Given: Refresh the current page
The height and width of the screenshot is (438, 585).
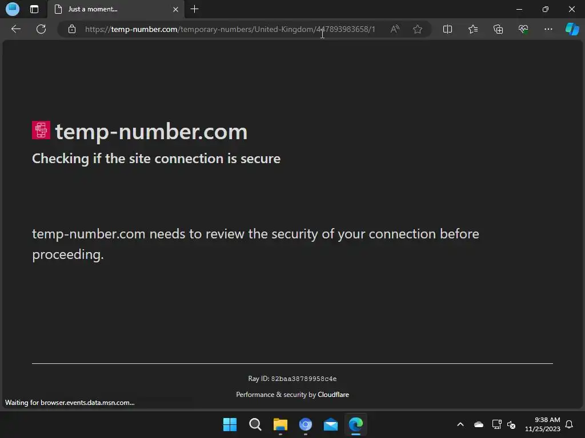Looking at the screenshot, I should point(41,29).
